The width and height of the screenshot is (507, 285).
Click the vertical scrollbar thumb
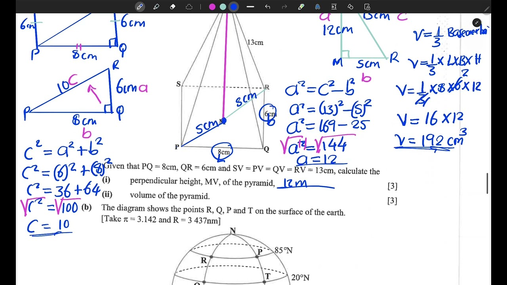(x=488, y=183)
